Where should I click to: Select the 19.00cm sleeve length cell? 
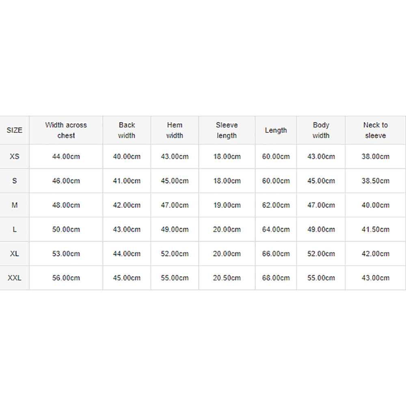pos(227,205)
